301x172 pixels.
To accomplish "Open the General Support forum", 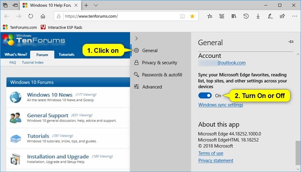I will (48, 115).
